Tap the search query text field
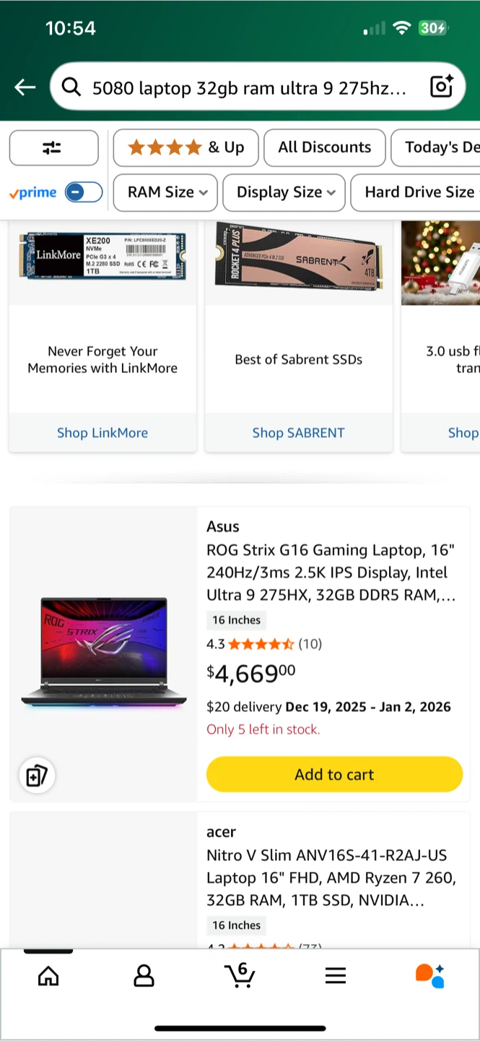The image size is (480, 1041). (249, 88)
